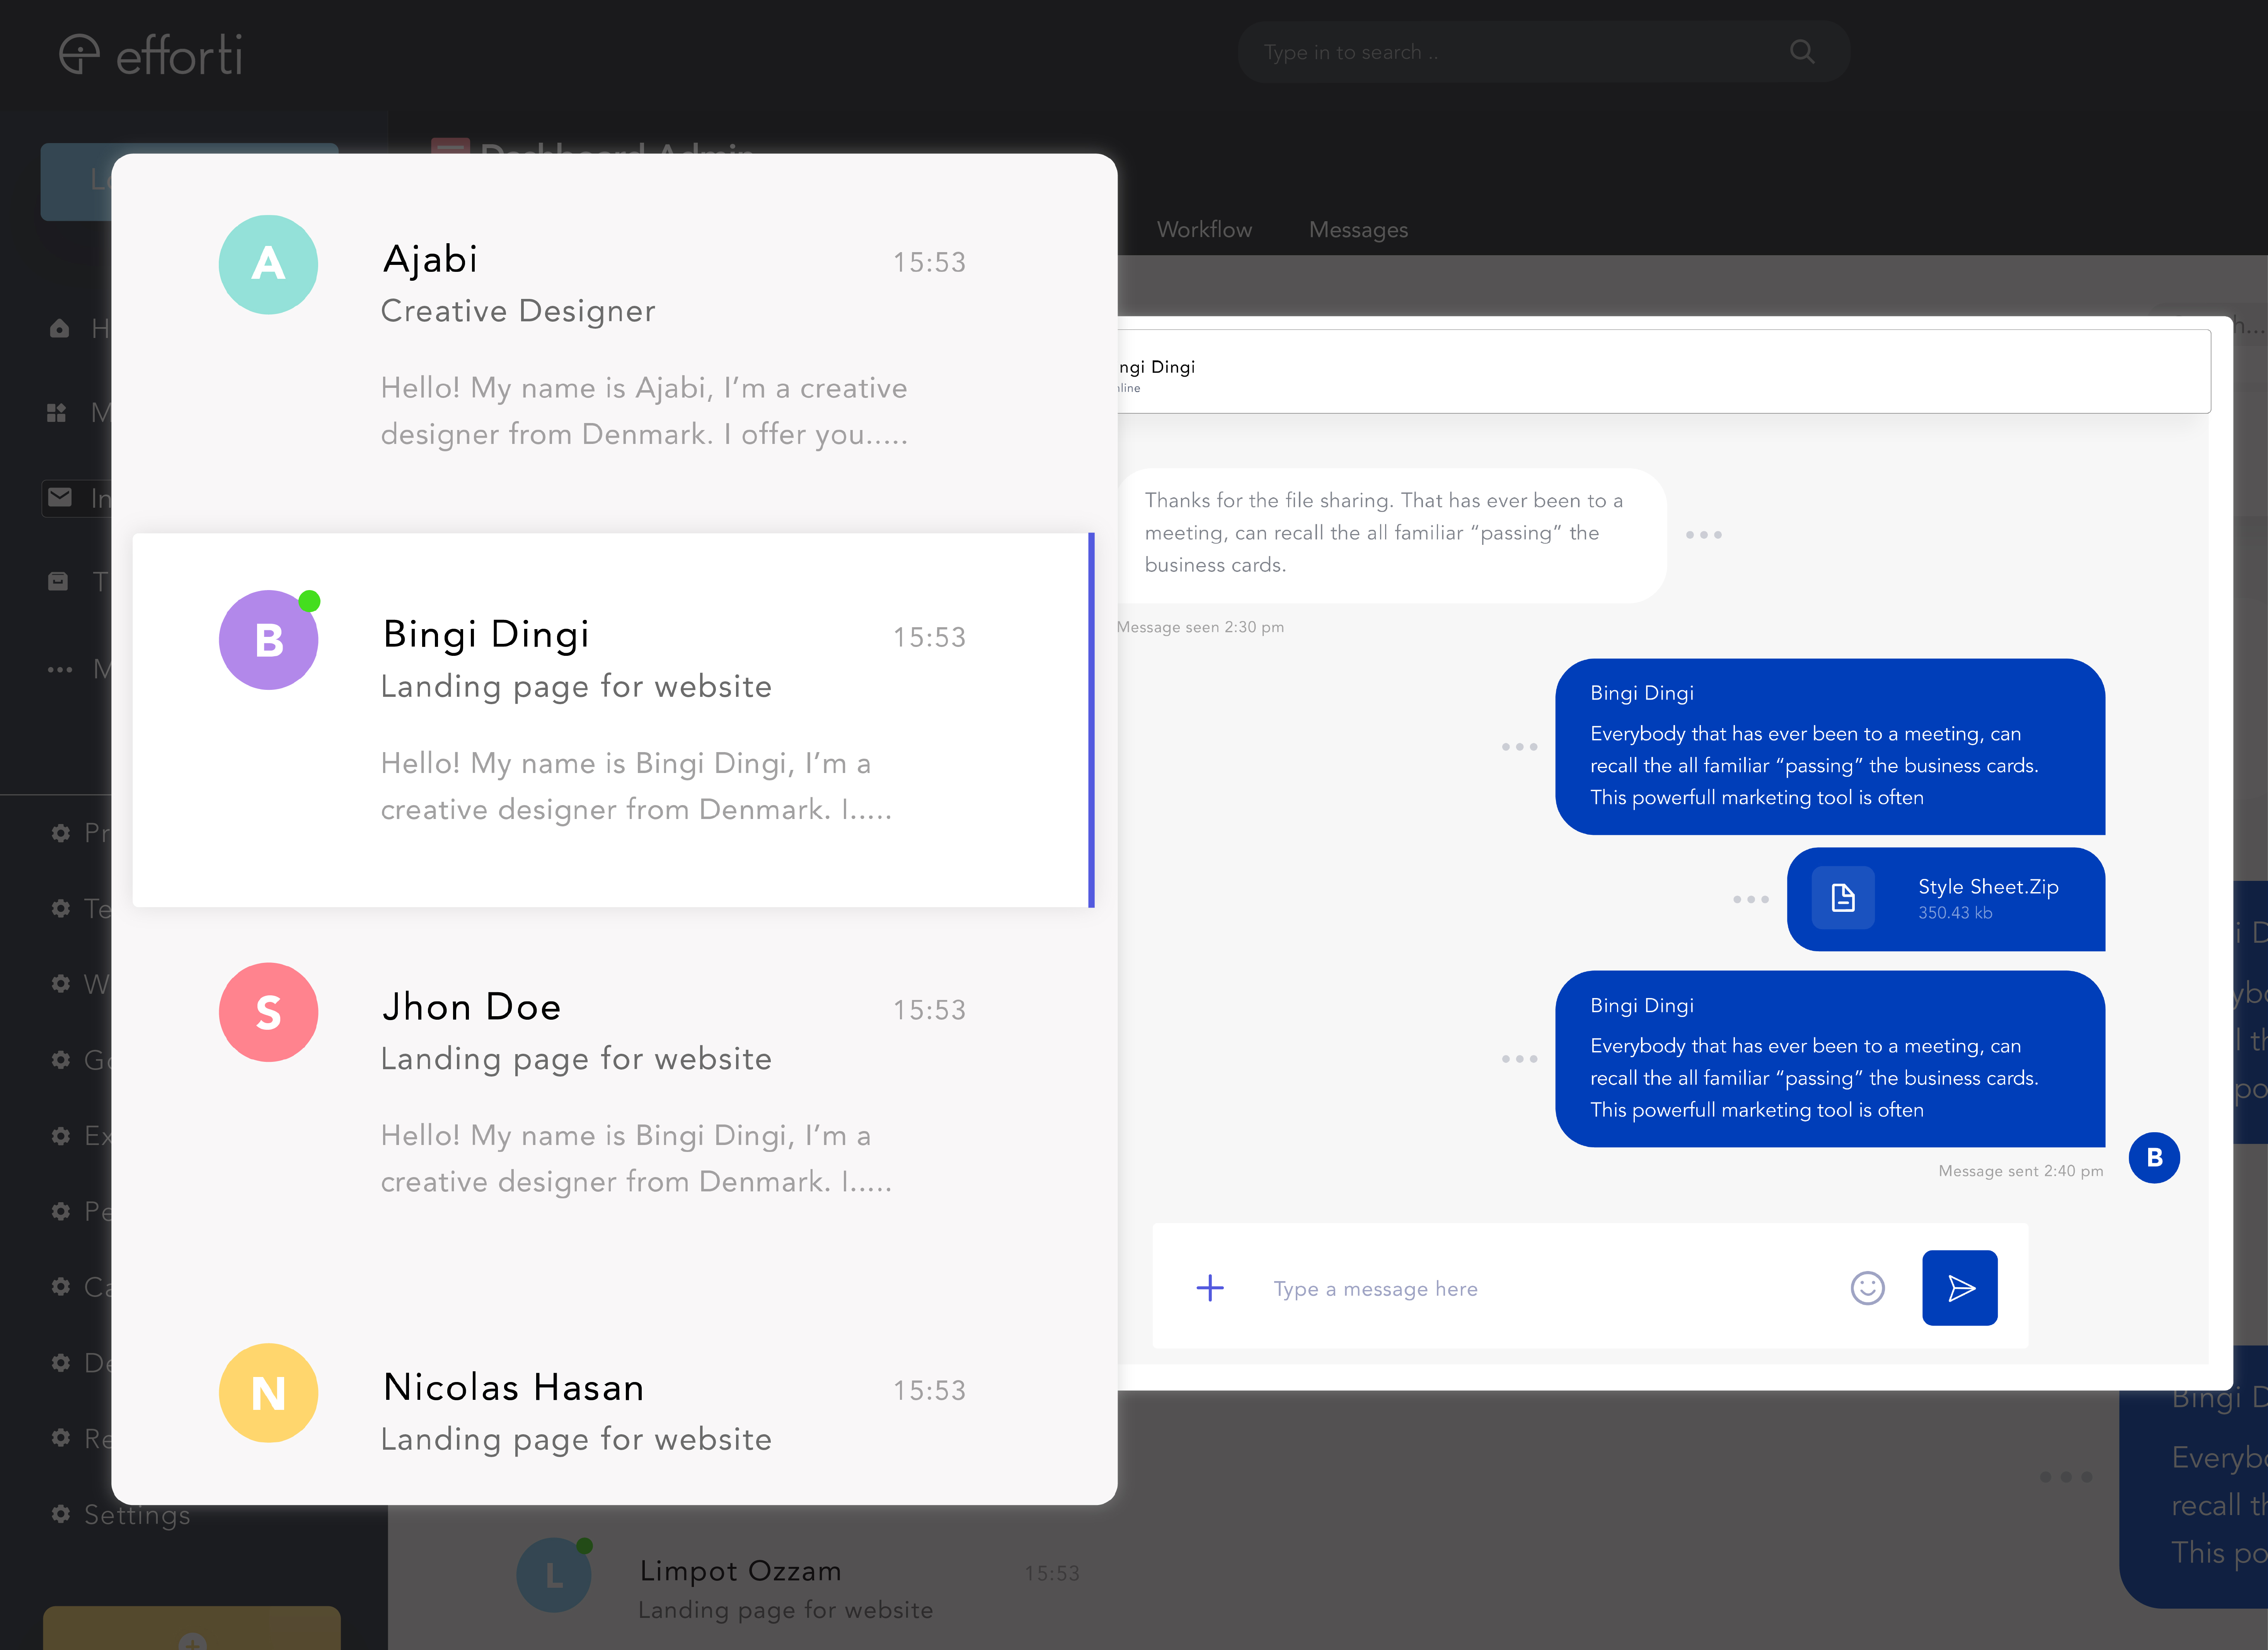The image size is (2268, 1650).
Task: Click the three-dots more icon in sidebar
Action: [60, 669]
